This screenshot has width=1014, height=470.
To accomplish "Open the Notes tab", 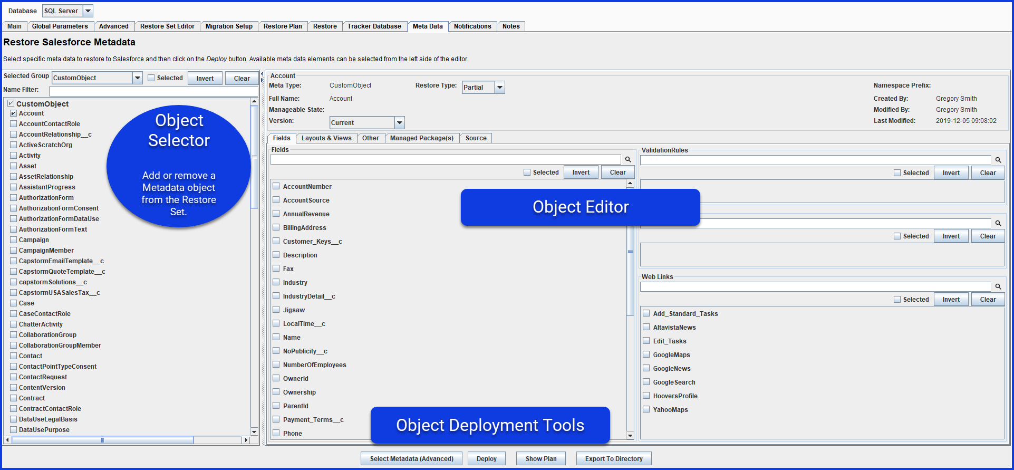I will [x=511, y=26].
